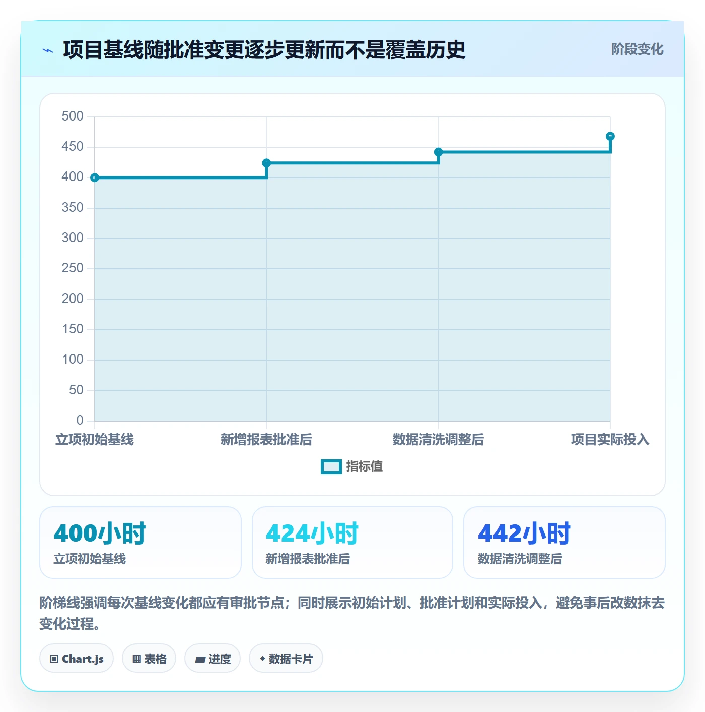Click the title 项目基线随批准变更逐步更新而不是覆盖历史
Screen dimensions: 705x712
pos(264,50)
